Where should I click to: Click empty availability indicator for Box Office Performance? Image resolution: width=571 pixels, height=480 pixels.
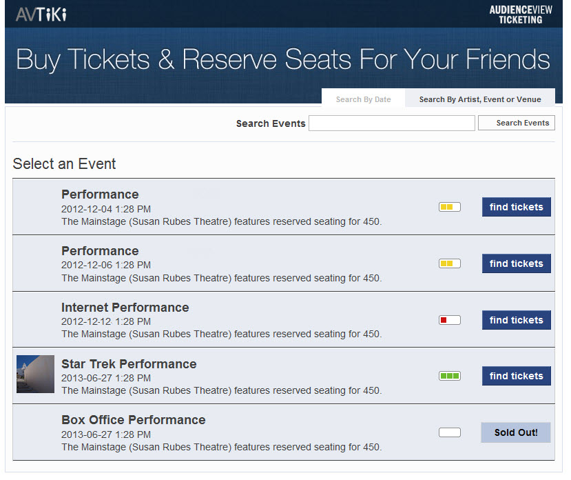pyautogui.click(x=450, y=432)
